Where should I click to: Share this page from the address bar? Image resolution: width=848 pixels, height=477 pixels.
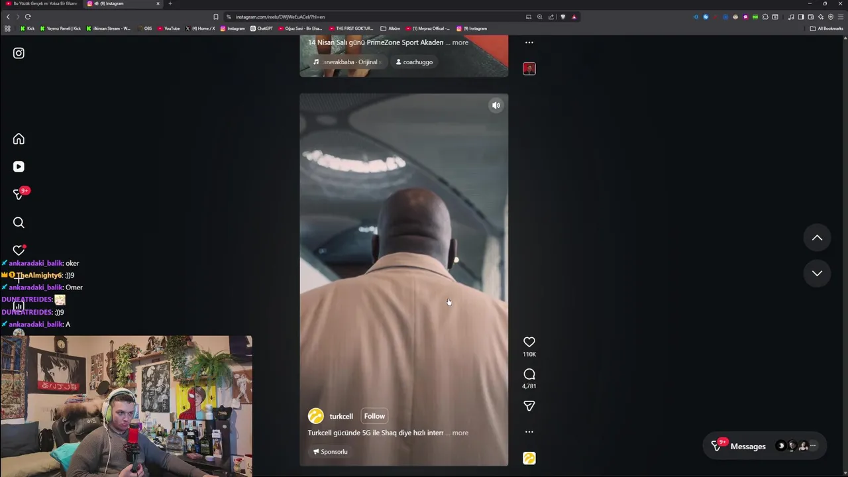point(551,17)
